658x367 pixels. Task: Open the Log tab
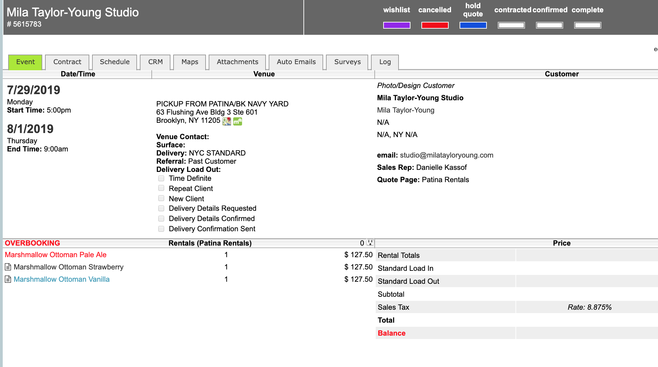click(x=385, y=62)
